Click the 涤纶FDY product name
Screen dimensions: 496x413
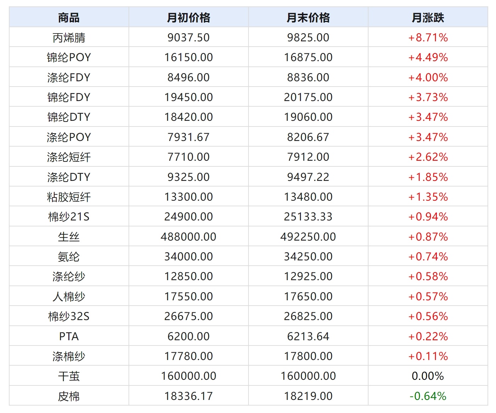pos(69,77)
